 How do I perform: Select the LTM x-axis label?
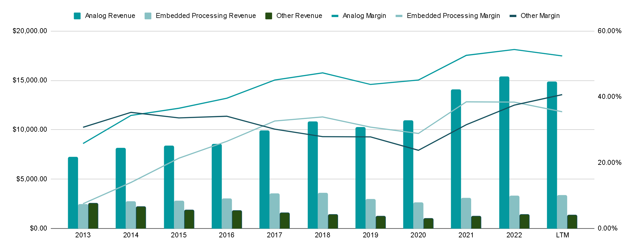562,235
